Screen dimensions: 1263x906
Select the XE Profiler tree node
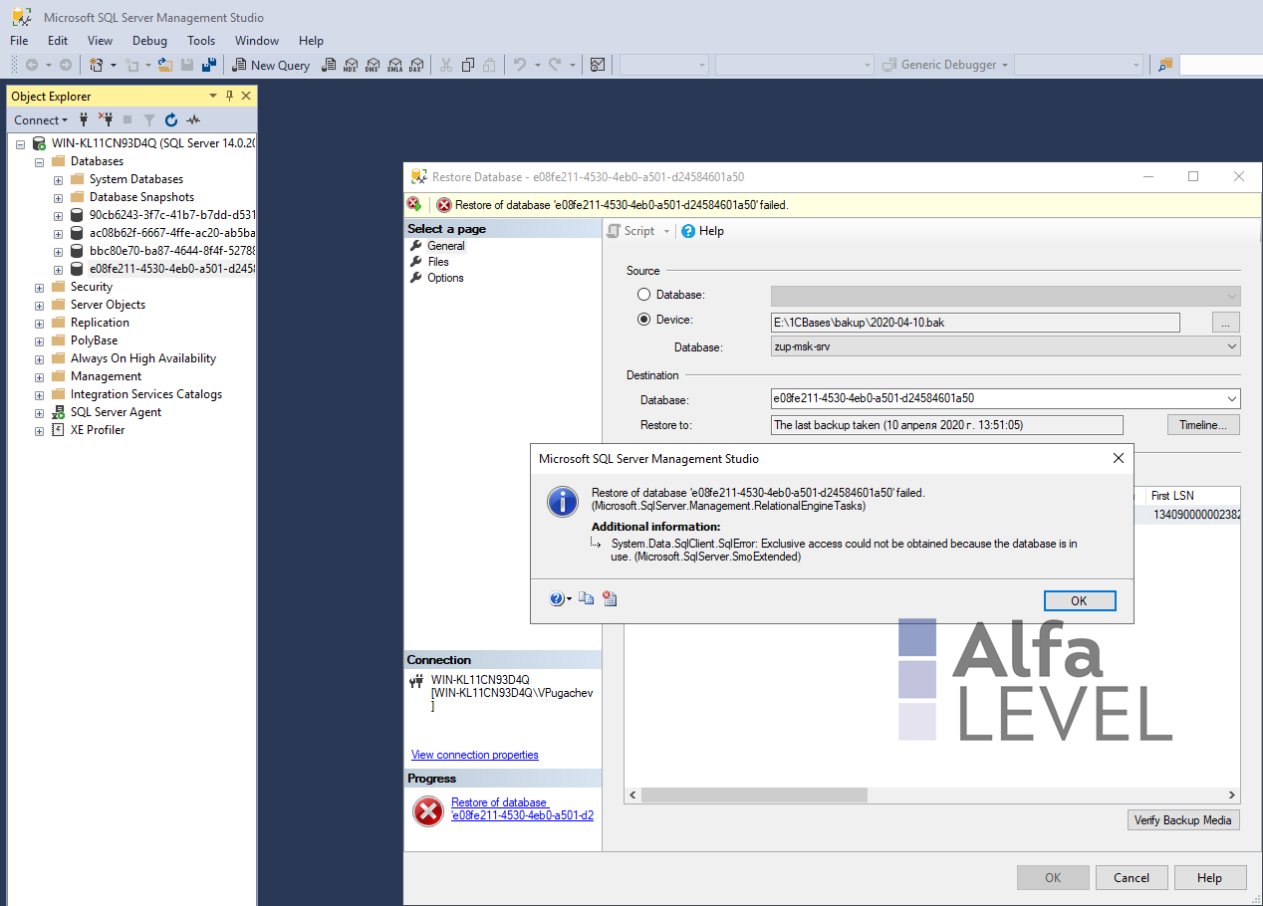tap(98, 430)
